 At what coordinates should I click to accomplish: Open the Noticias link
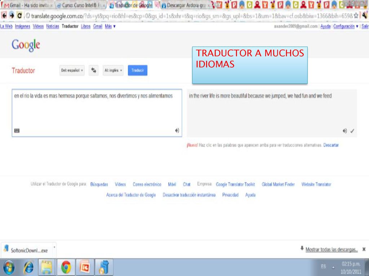point(53,26)
